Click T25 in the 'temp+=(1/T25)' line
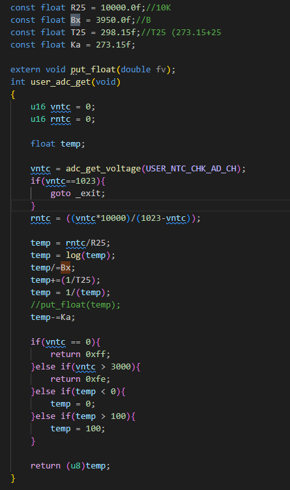 [83, 280]
